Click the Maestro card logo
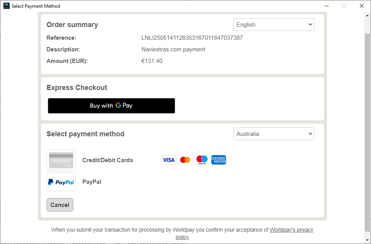 pyautogui.click(x=202, y=160)
